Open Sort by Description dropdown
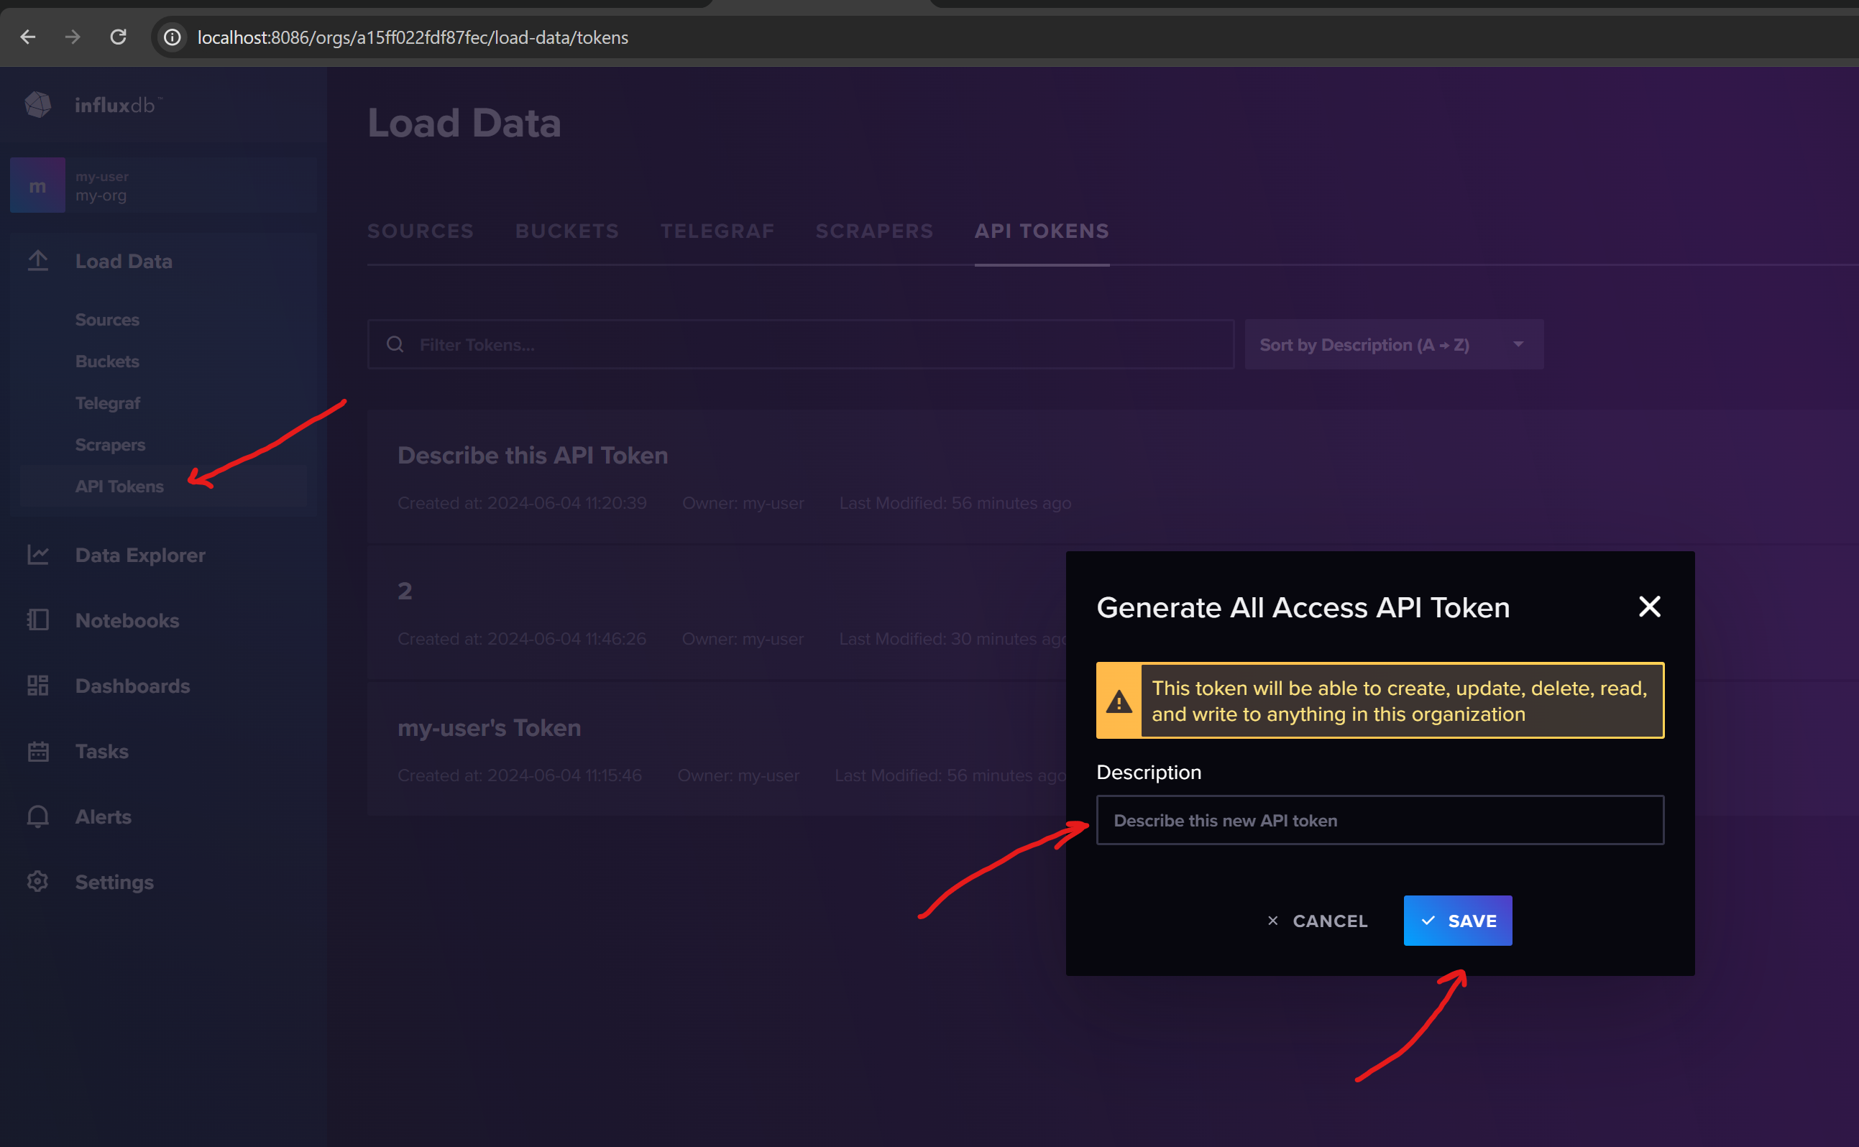 pos(1393,345)
